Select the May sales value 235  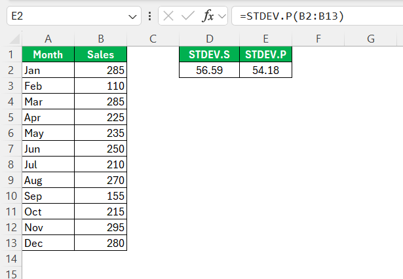coord(100,133)
